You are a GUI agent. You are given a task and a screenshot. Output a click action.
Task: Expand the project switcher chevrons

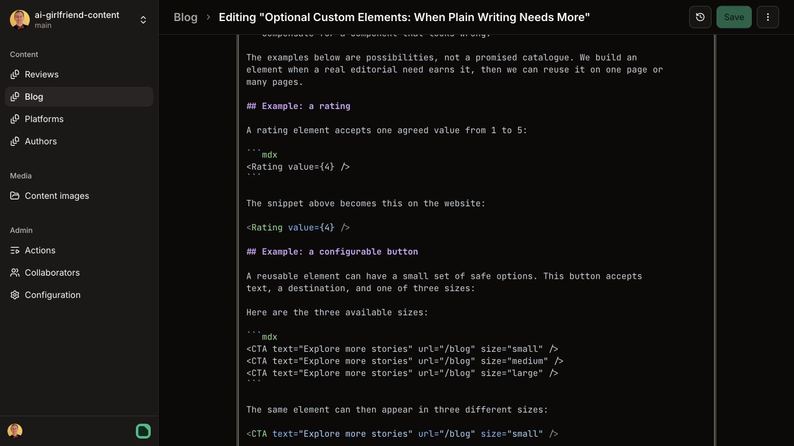point(143,20)
